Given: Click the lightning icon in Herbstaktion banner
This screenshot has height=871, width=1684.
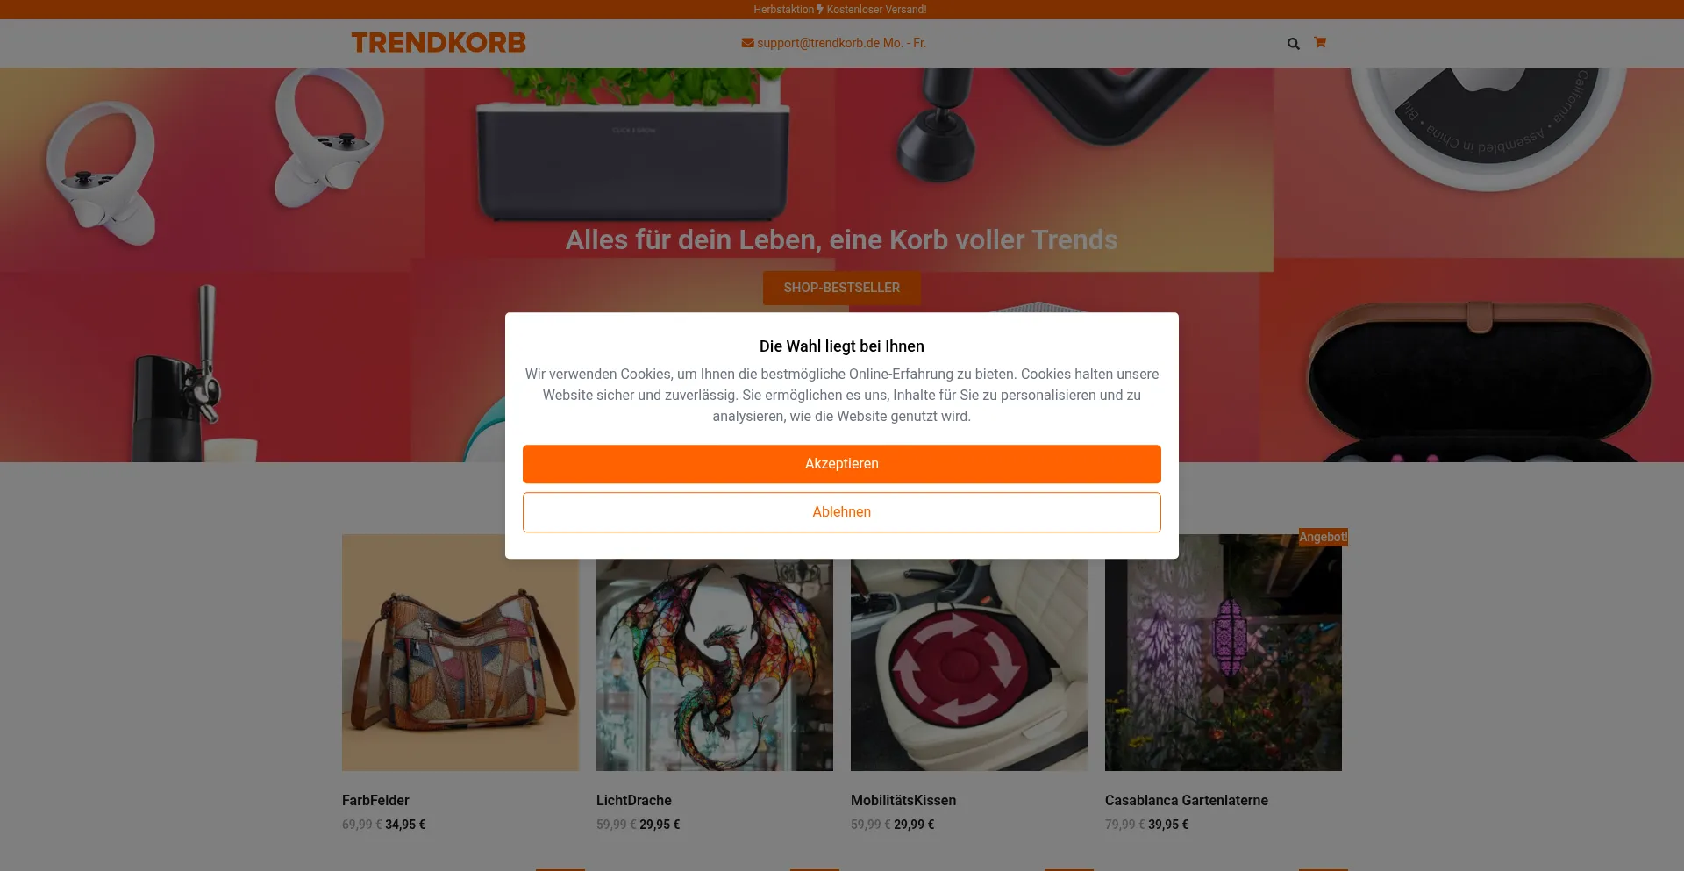Looking at the screenshot, I should (820, 9).
